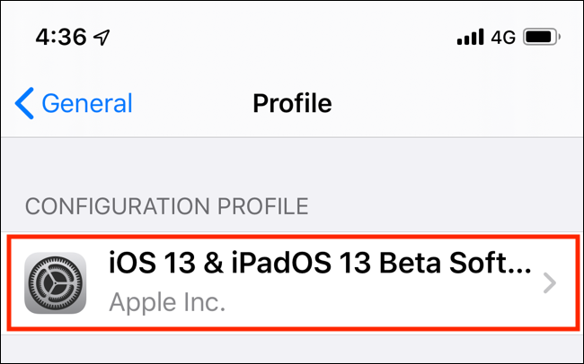Expand profile details via right chevron
Image resolution: width=584 pixels, height=364 pixels.
[x=551, y=283]
